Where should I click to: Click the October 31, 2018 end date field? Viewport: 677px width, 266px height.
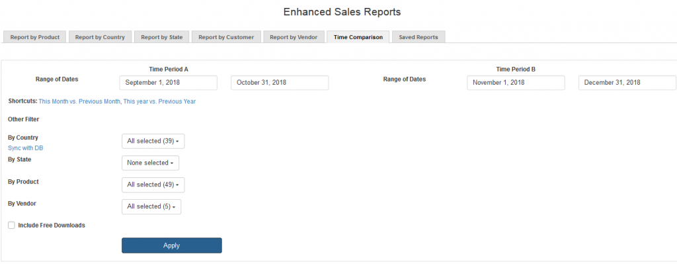coord(280,83)
